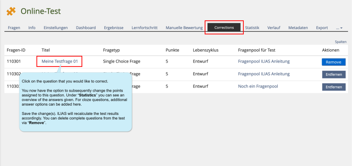This screenshot has height=166, width=352.
Task: Open the Lernfortschritt tab
Action: (145, 28)
